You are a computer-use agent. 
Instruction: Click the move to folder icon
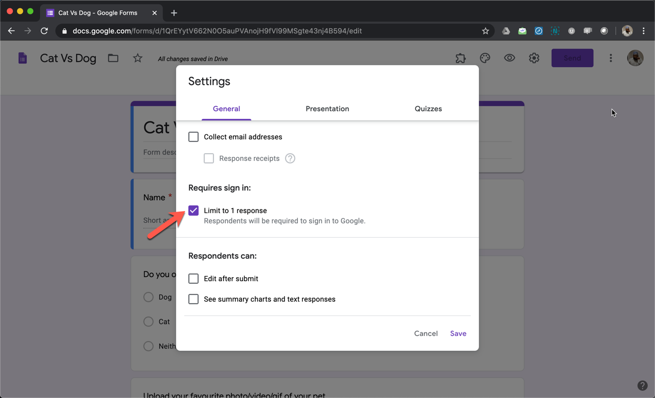pyautogui.click(x=113, y=58)
